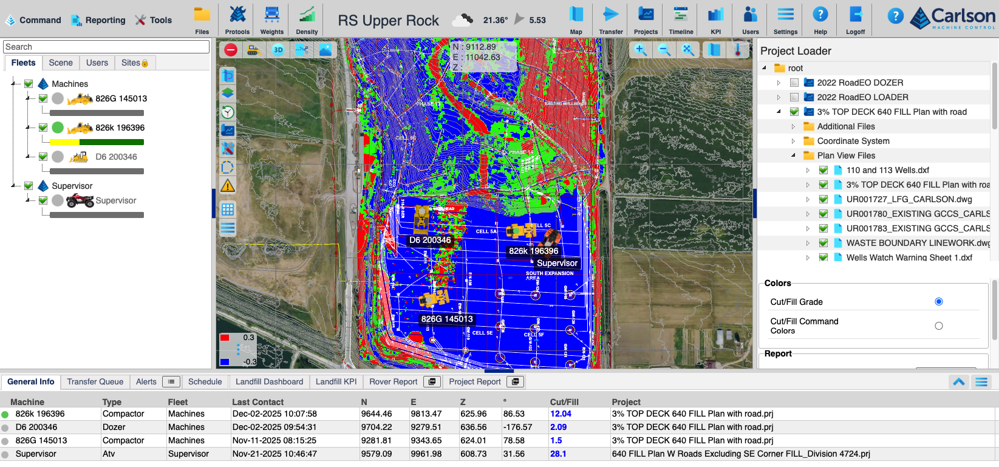Open the Tools menu
The width and height of the screenshot is (999, 467).
153,20
